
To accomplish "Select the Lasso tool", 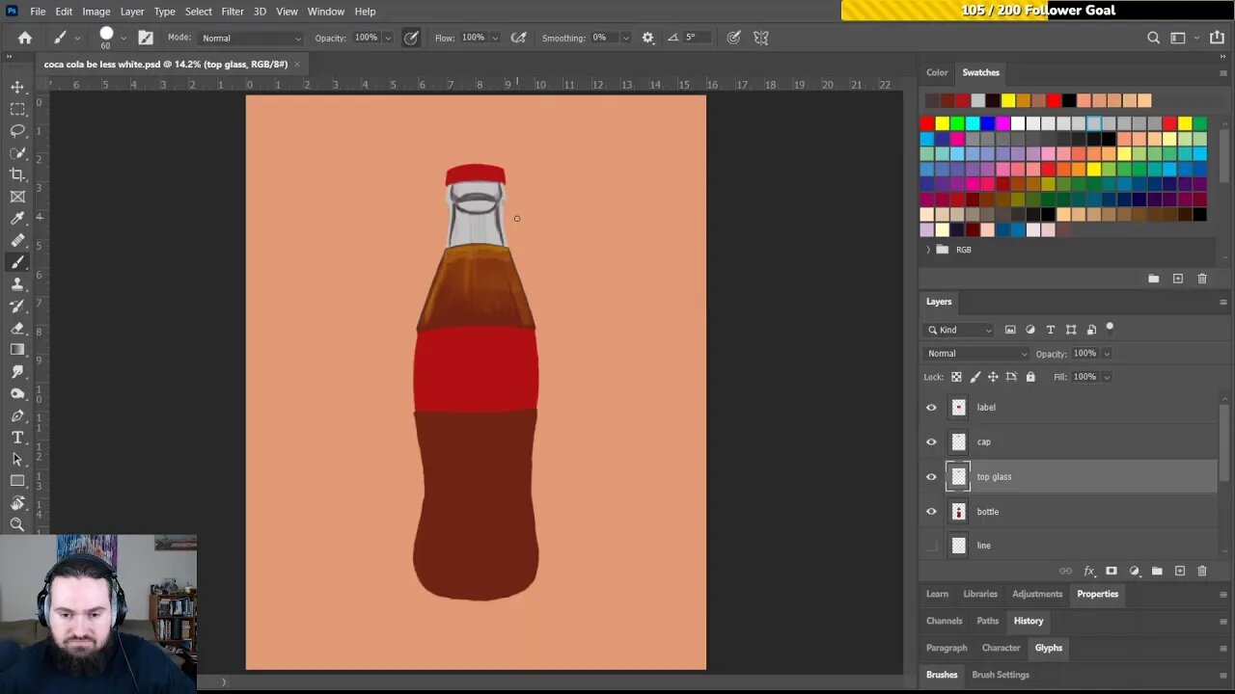I will (x=17, y=131).
